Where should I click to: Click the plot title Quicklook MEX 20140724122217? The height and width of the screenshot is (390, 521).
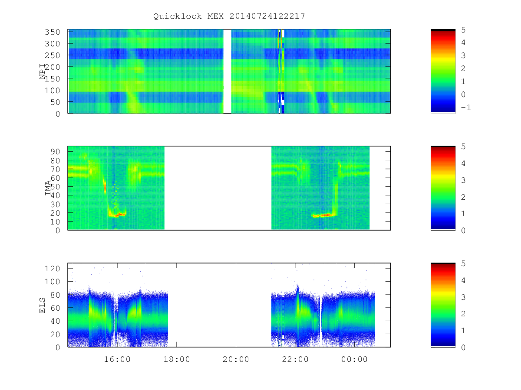(x=229, y=16)
